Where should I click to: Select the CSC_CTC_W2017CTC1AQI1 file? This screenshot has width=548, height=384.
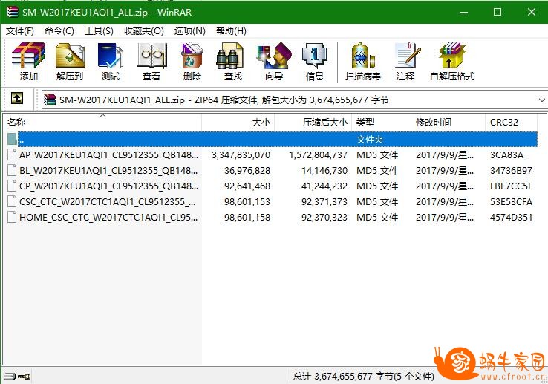coord(107,202)
